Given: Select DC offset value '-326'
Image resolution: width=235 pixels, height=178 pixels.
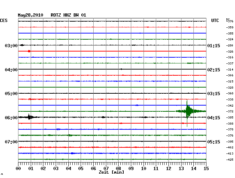Looking at the screenshot, I should [230, 52].
